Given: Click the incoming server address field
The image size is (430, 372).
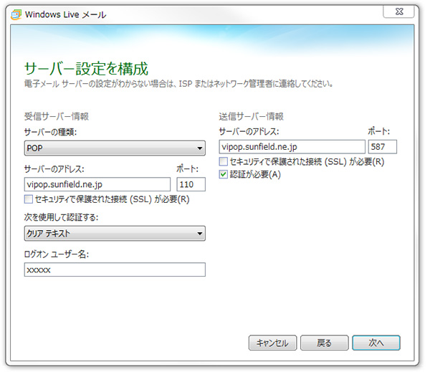Looking at the screenshot, I should (97, 184).
